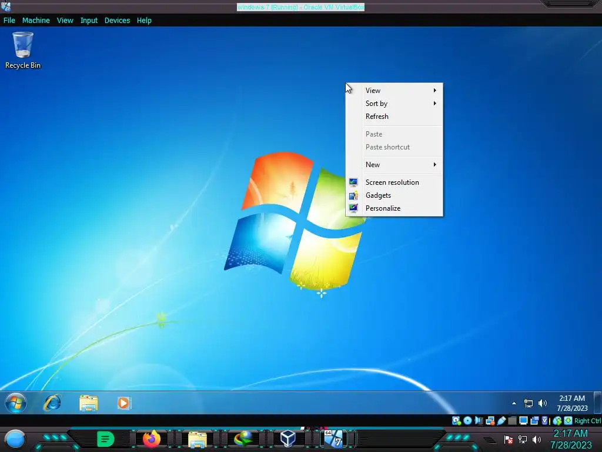Click VirtualBox mouse integration indicator
This screenshot has height=452, width=602.
557,421
